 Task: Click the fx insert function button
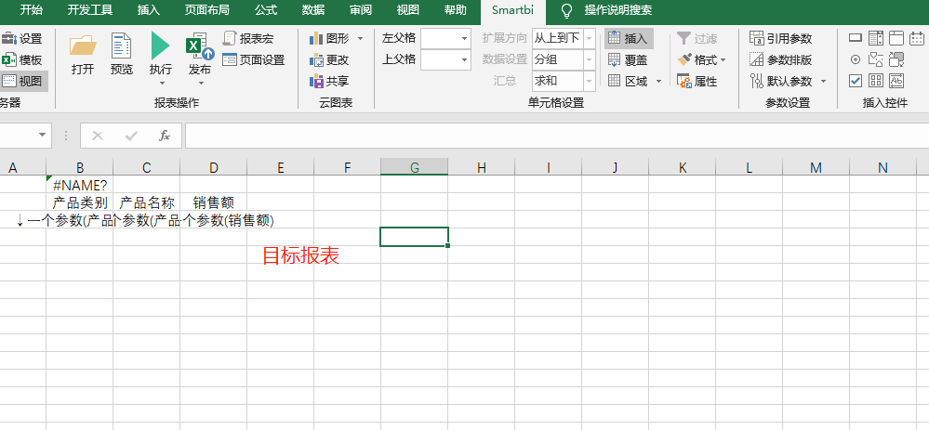click(165, 136)
